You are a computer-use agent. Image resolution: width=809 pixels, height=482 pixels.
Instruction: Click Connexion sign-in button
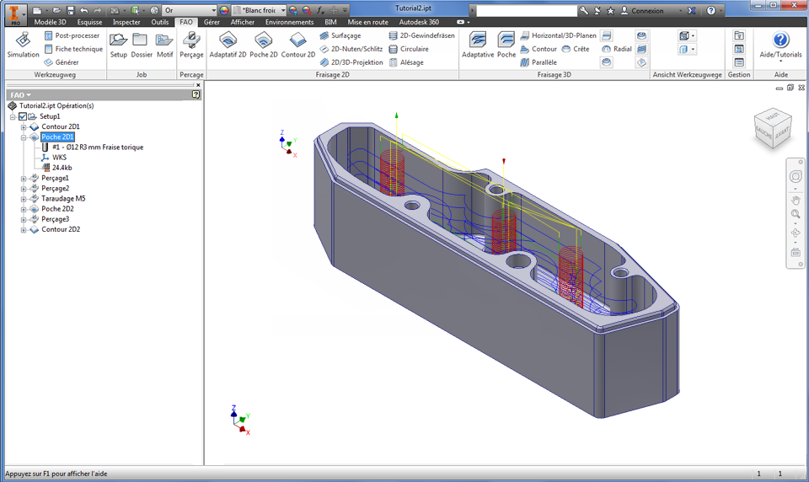click(642, 10)
